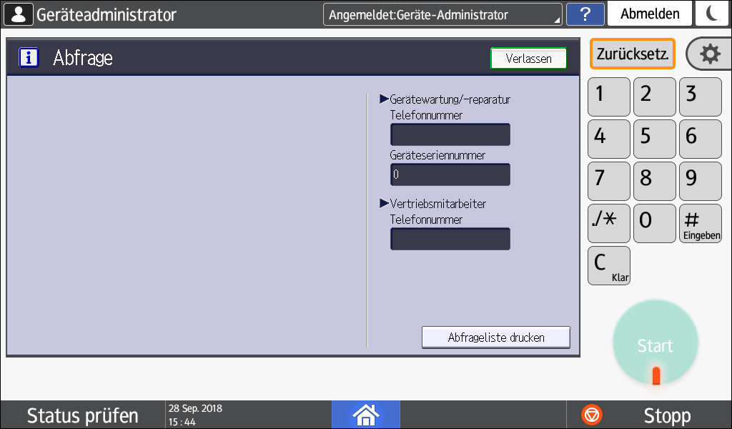Image resolution: width=732 pixels, height=429 pixels.
Task: Activate energy saver moon icon
Action: pos(712,14)
